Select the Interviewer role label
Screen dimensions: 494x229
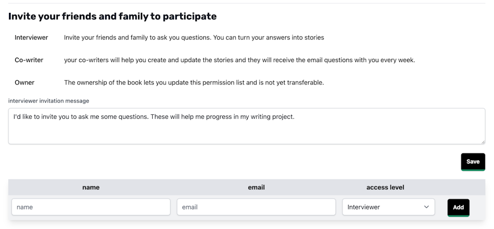pos(31,38)
